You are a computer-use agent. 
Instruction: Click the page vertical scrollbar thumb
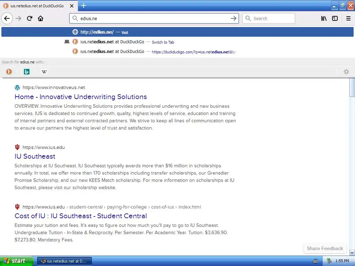point(352,87)
